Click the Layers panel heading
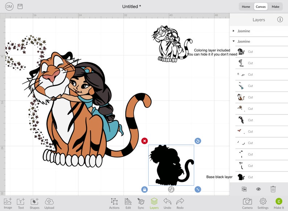The image size is (288, 211). click(x=259, y=20)
